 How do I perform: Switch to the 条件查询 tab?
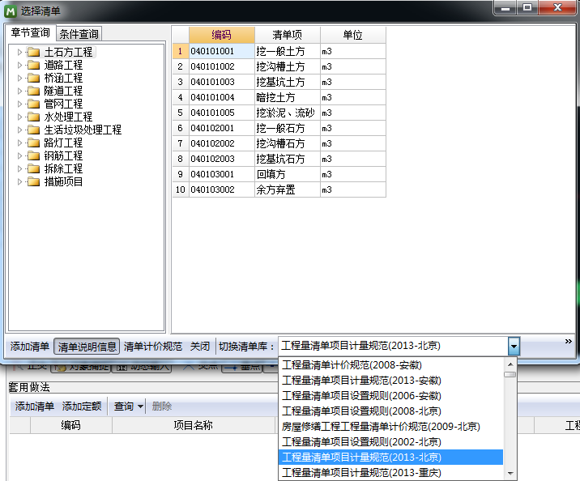click(79, 34)
